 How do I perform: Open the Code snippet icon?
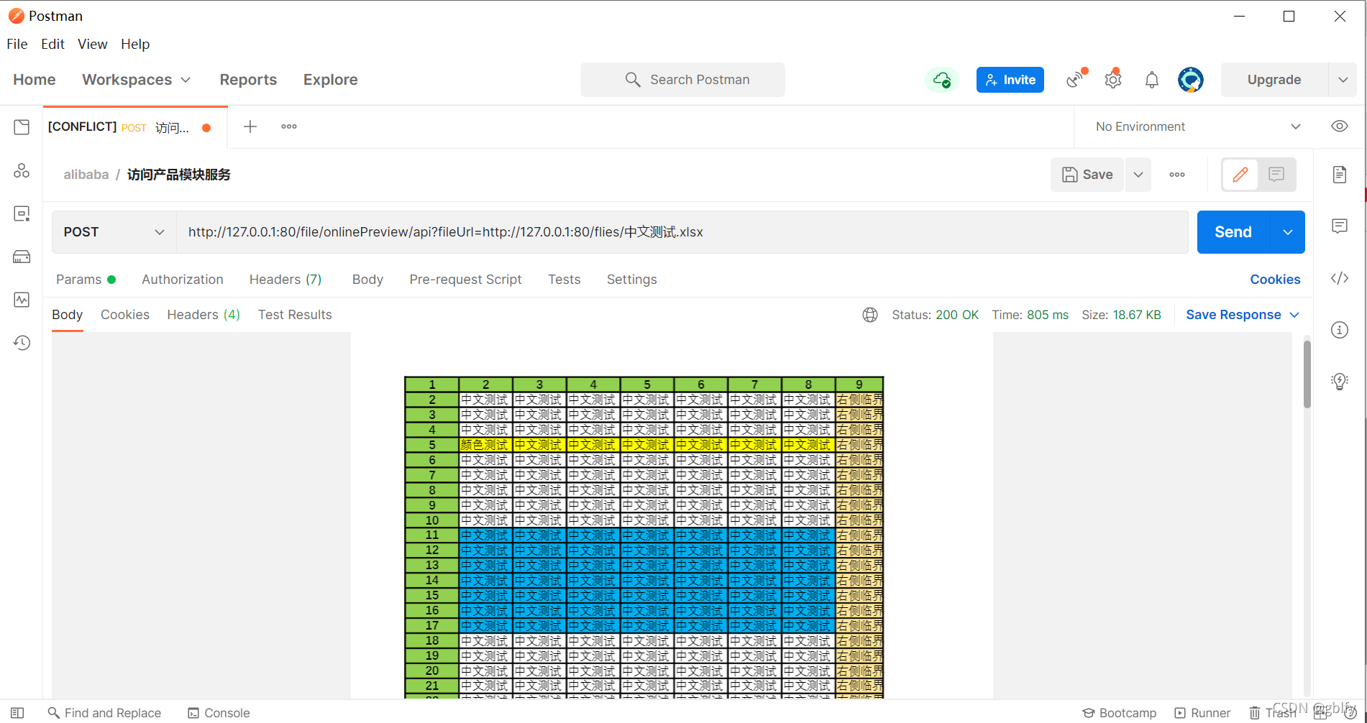pyautogui.click(x=1339, y=278)
